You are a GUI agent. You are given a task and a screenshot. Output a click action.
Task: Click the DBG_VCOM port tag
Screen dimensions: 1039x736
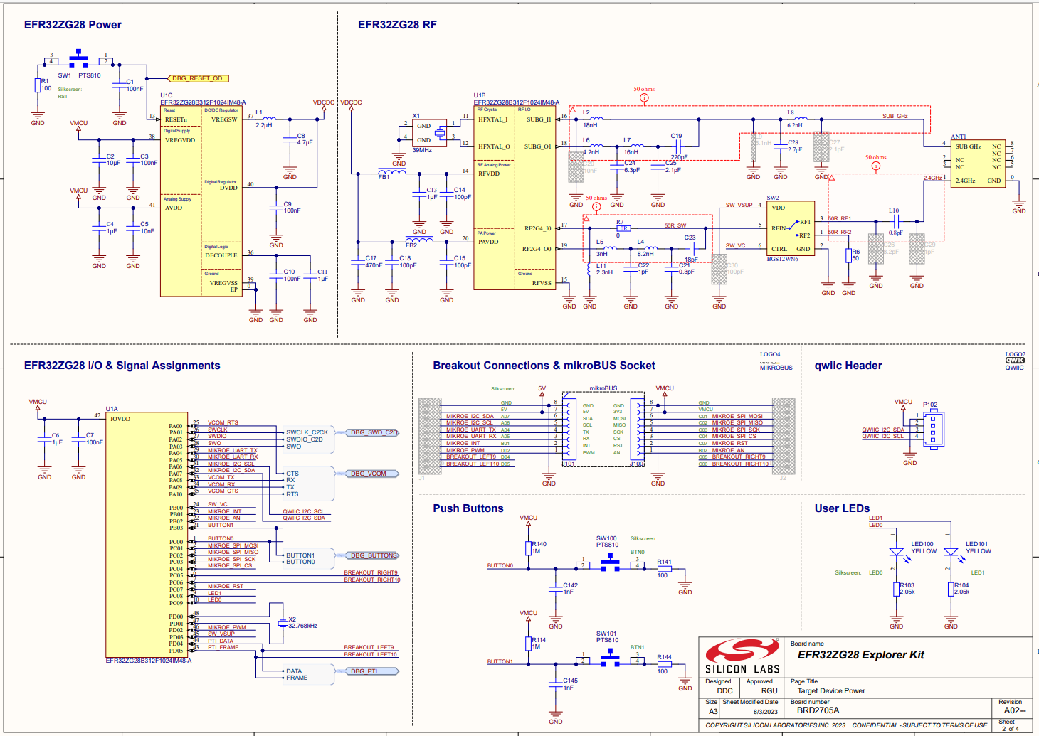(373, 474)
